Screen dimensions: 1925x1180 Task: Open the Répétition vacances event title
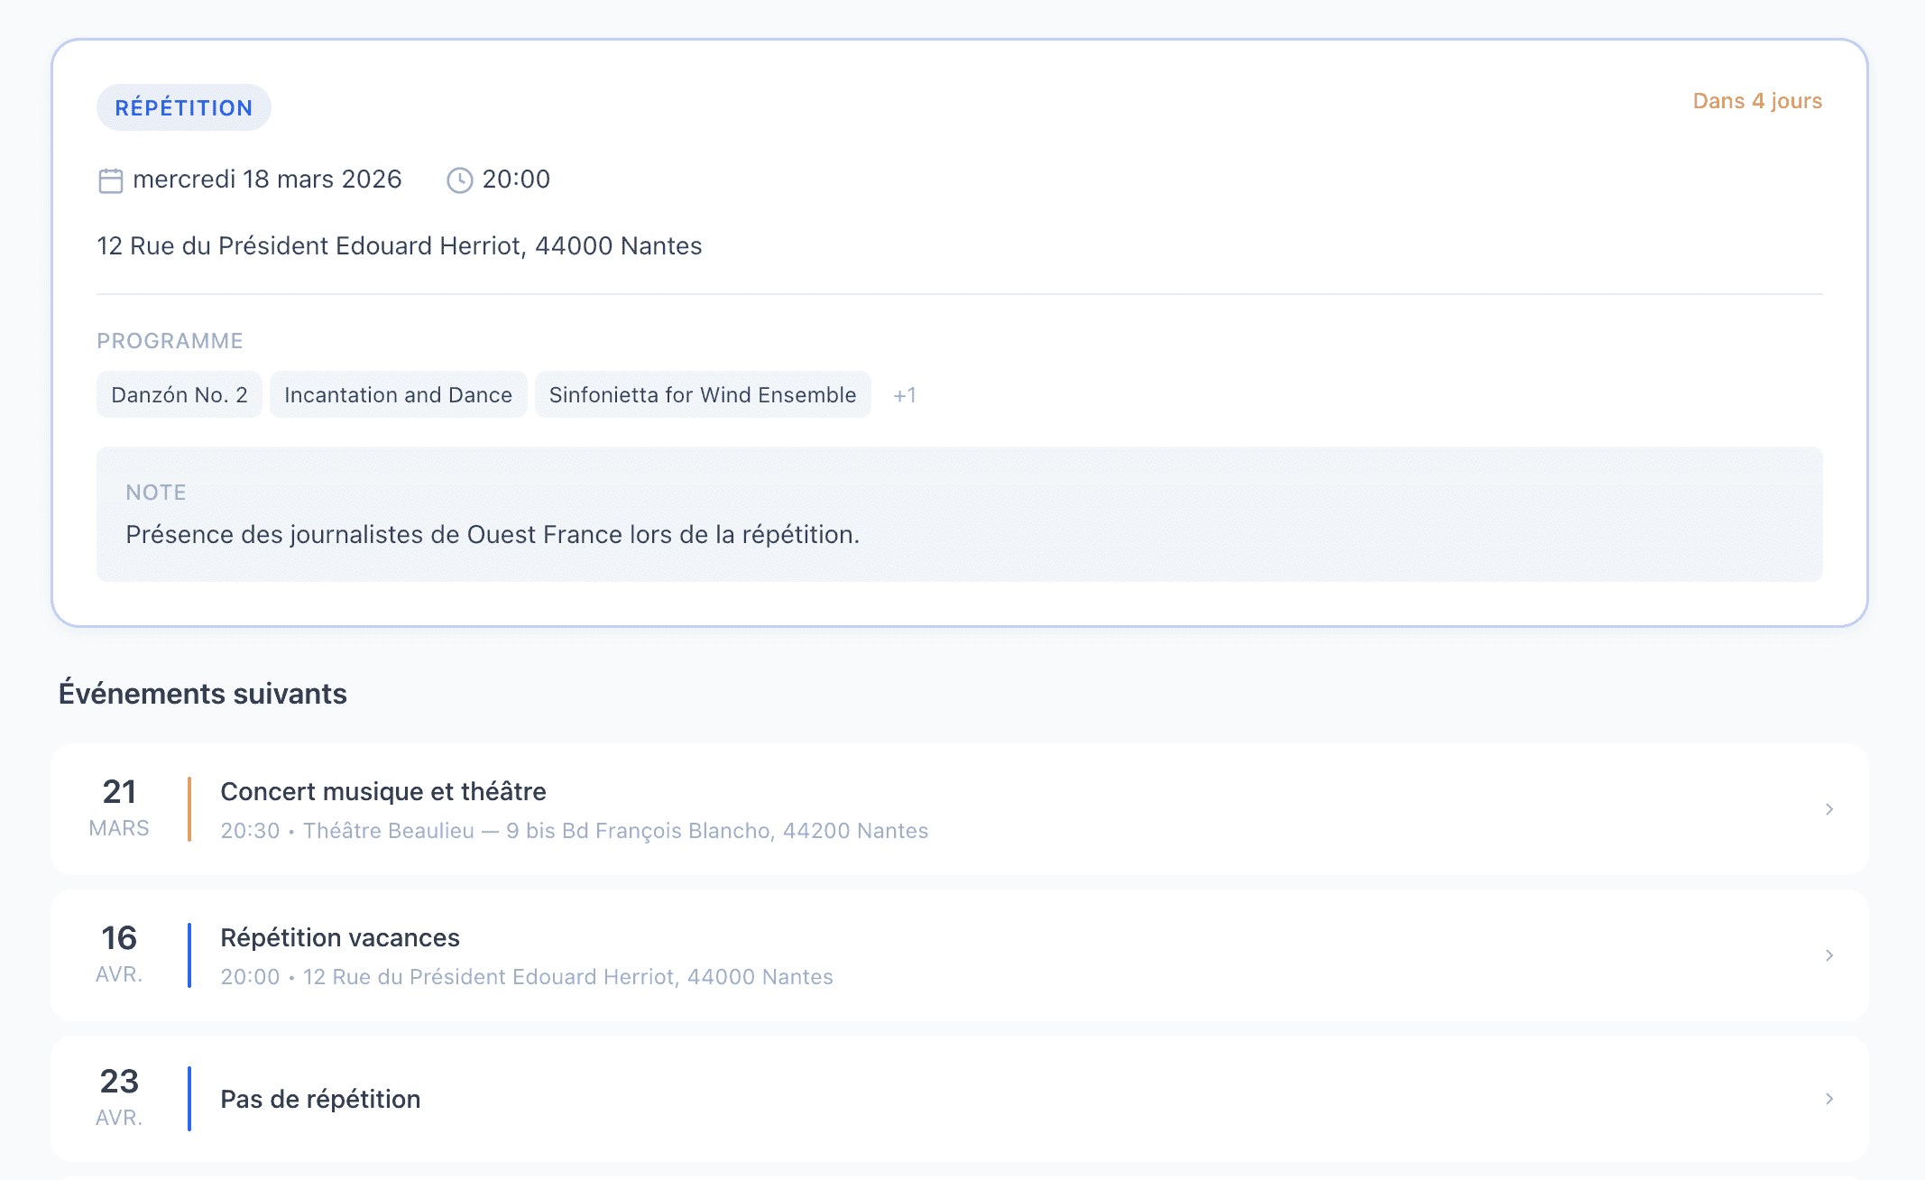(339, 937)
